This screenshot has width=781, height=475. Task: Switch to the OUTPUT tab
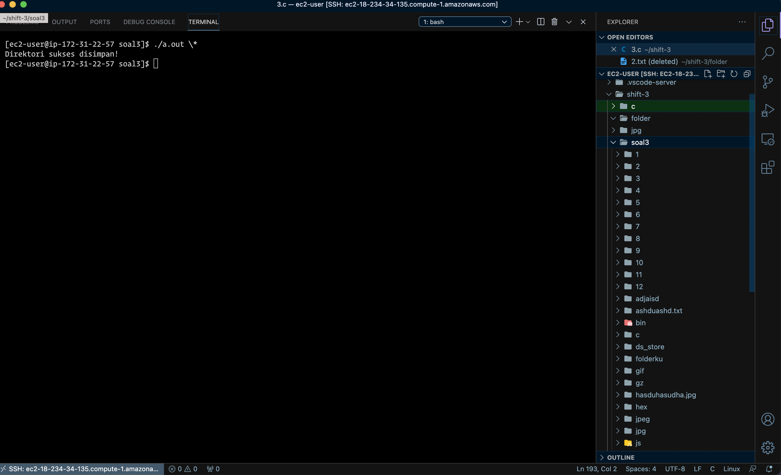tap(64, 22)
